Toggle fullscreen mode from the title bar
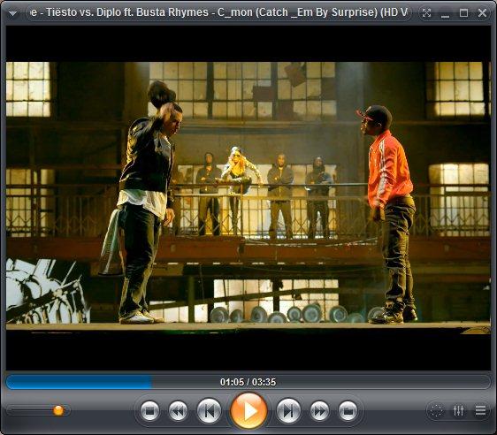The width and height of the screenshot is (497, 435). coord(426,13)
